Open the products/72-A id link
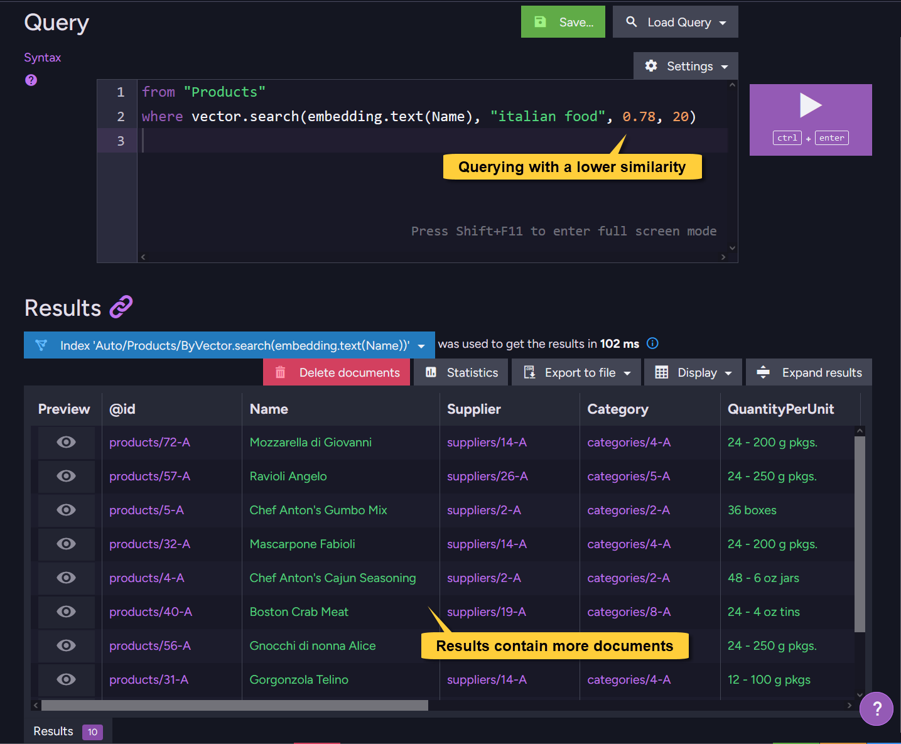This screenshot has width=901, height=744. [149, 442]
